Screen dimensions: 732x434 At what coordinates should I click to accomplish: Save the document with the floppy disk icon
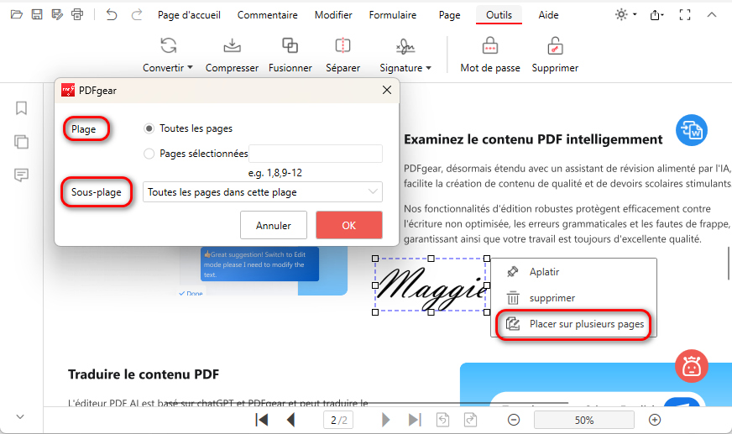[37, 15]
